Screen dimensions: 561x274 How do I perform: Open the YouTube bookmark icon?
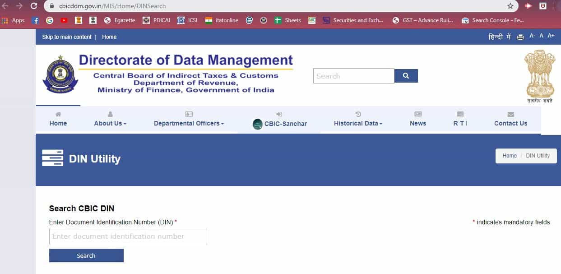tap(64, 20)
